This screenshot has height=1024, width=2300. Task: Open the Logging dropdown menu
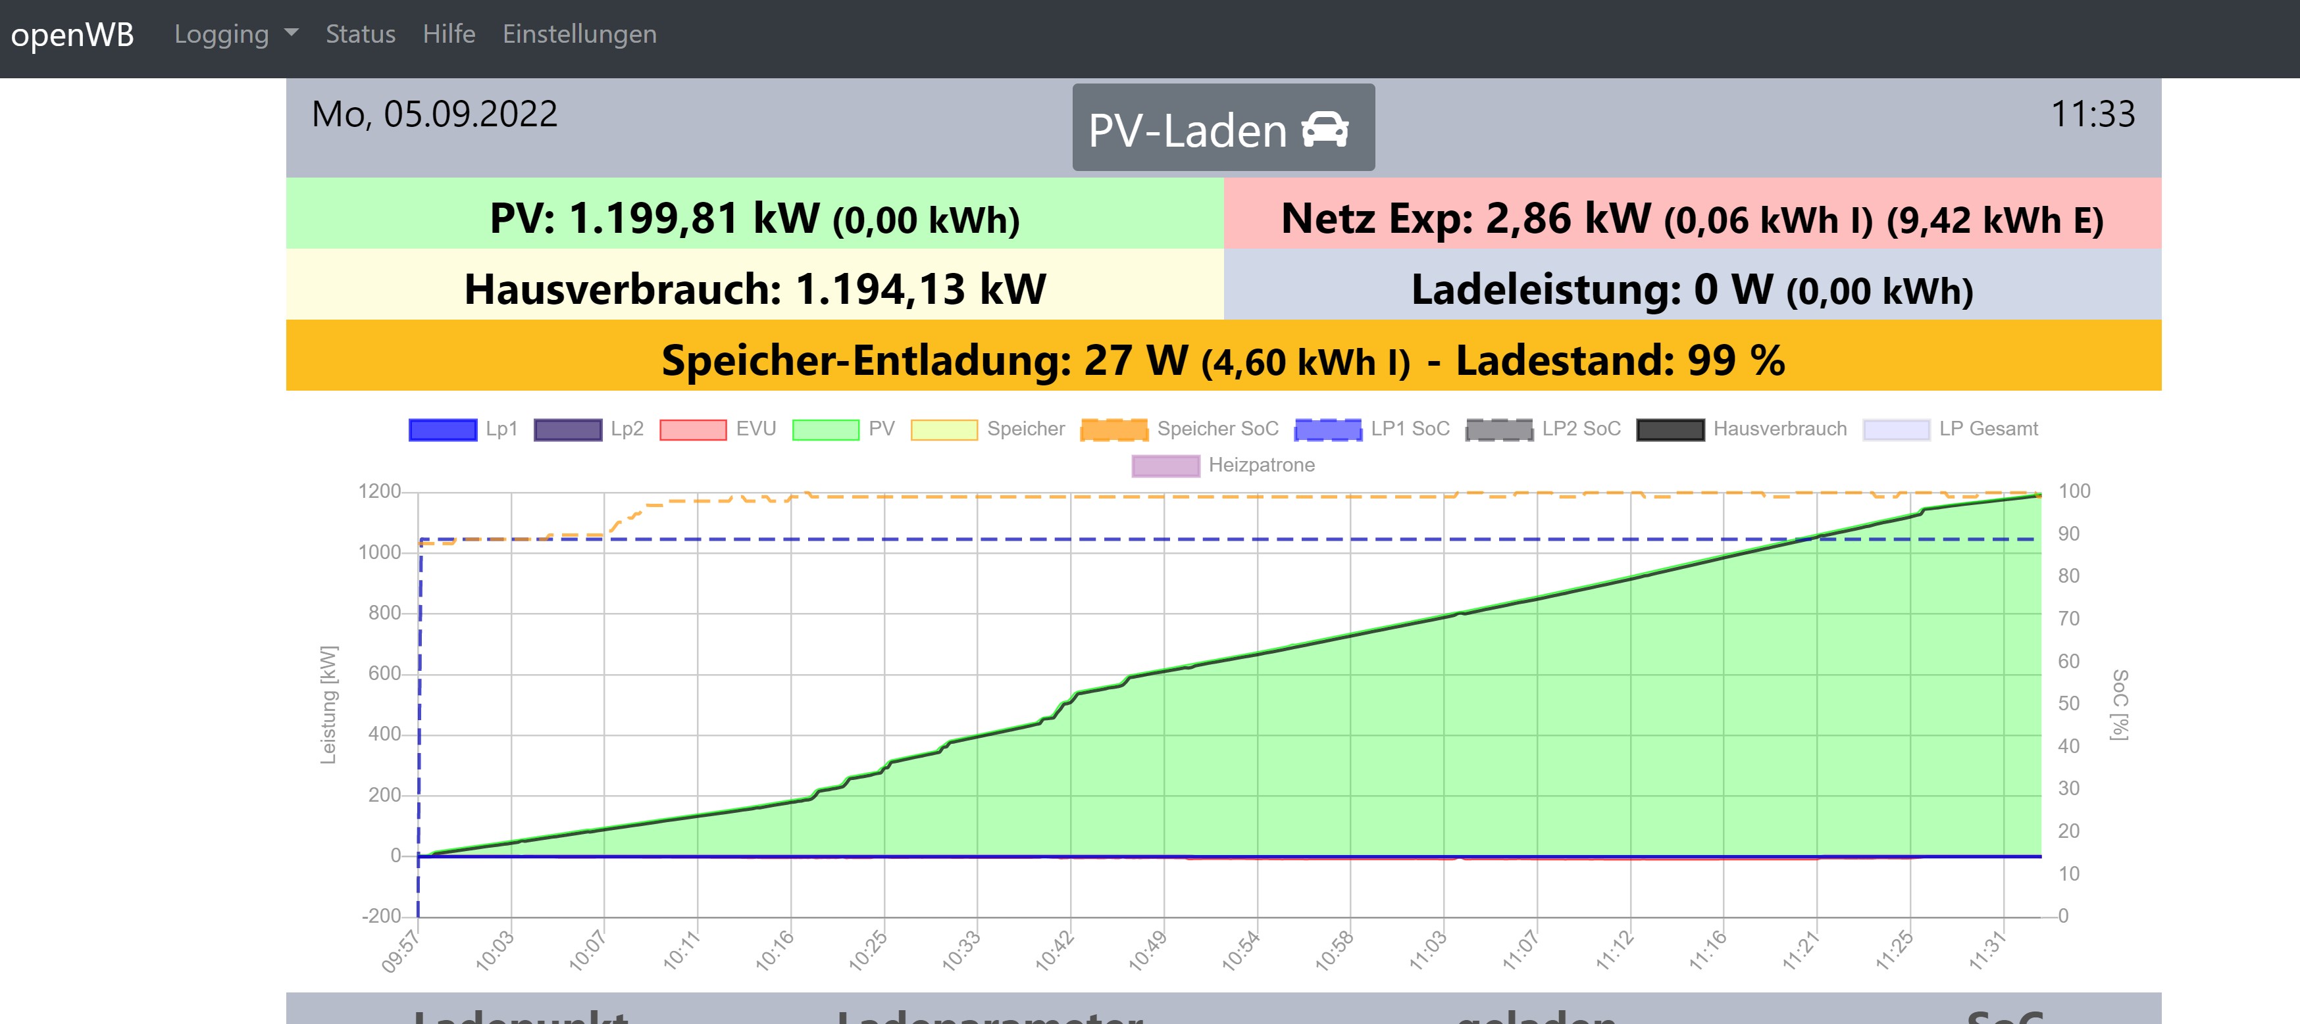click(221, 34)
